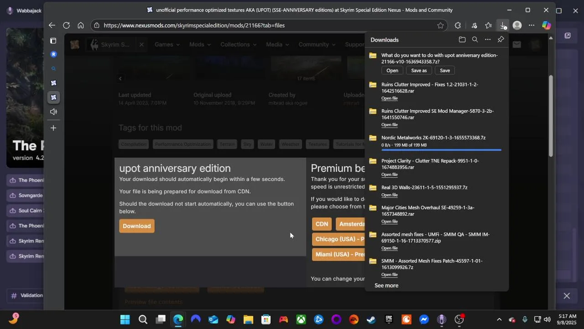Switch to the tab playing audio
The height and width of the screenshot is (329, 584).
(53, 112)
